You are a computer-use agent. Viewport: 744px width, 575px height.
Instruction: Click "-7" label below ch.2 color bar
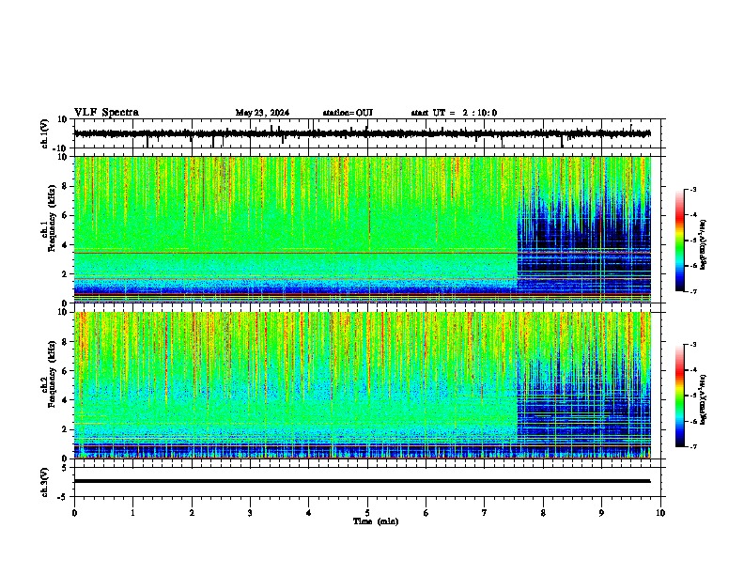[x=692, y=446]
